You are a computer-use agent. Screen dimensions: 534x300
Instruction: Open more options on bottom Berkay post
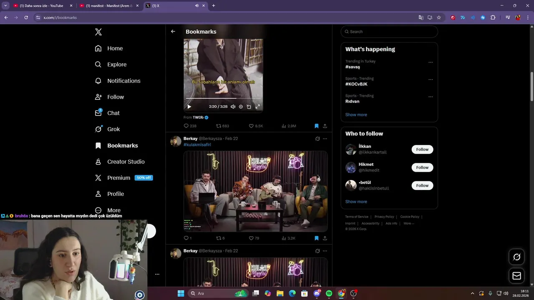pos(325,251)
